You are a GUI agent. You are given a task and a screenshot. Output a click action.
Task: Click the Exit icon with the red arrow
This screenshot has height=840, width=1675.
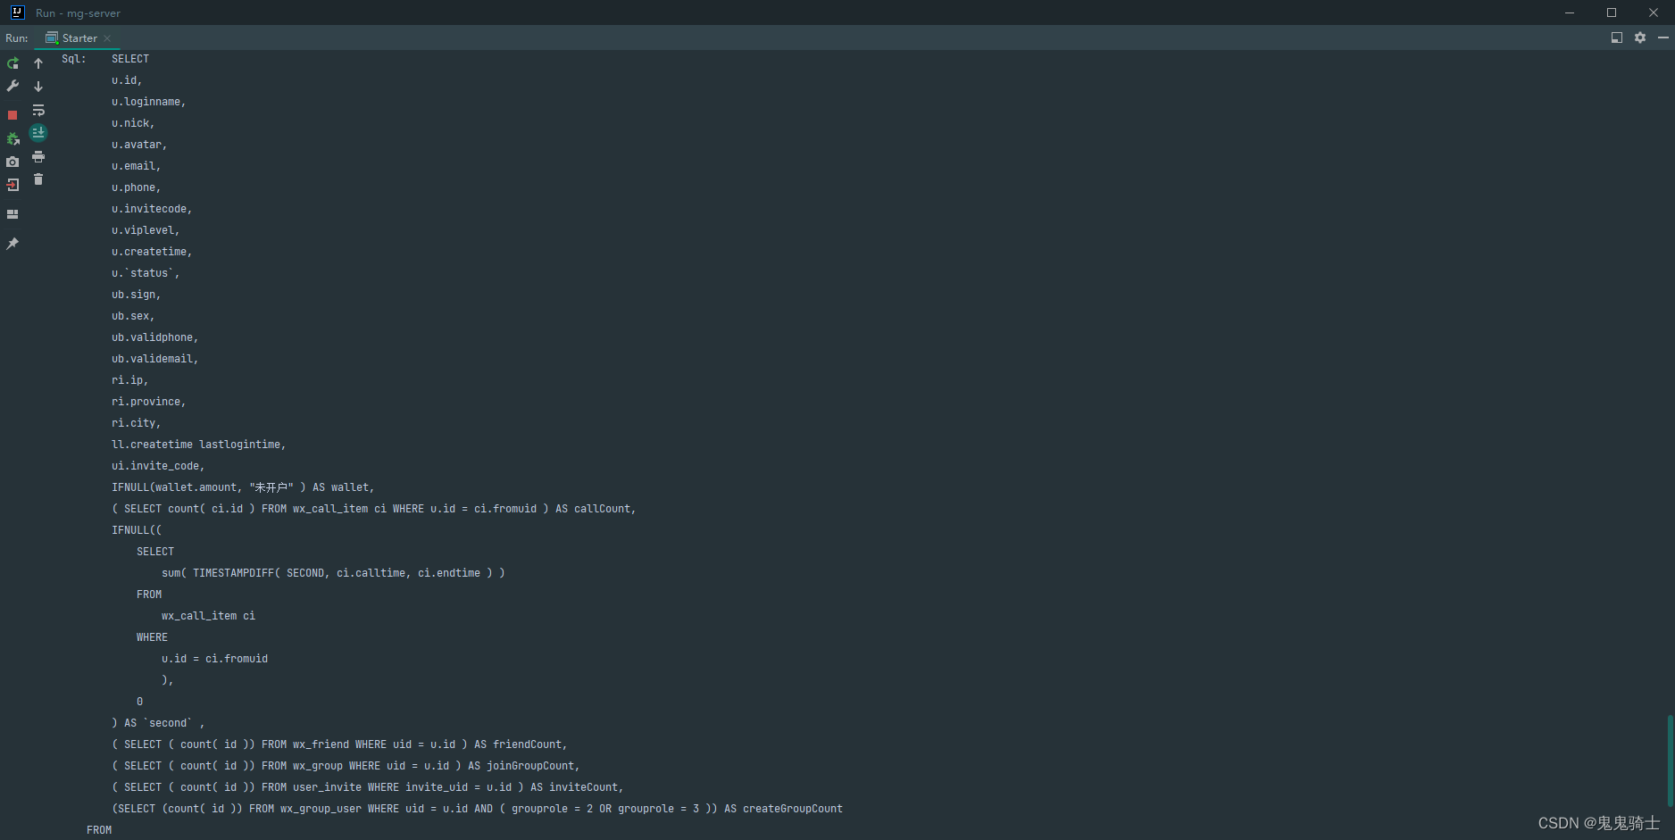(x=12, y=185)
